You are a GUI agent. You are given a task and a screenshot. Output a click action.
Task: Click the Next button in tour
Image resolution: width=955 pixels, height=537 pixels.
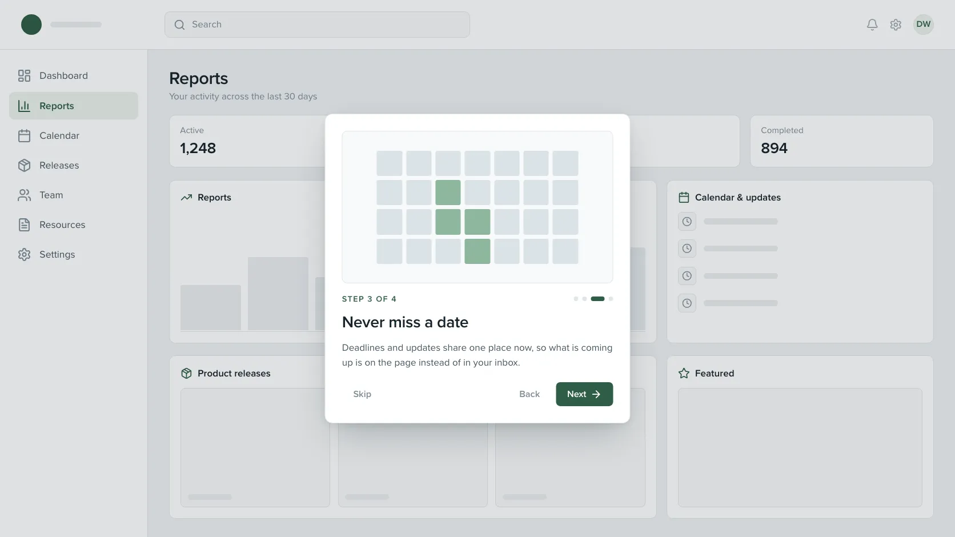pos(584,394)
